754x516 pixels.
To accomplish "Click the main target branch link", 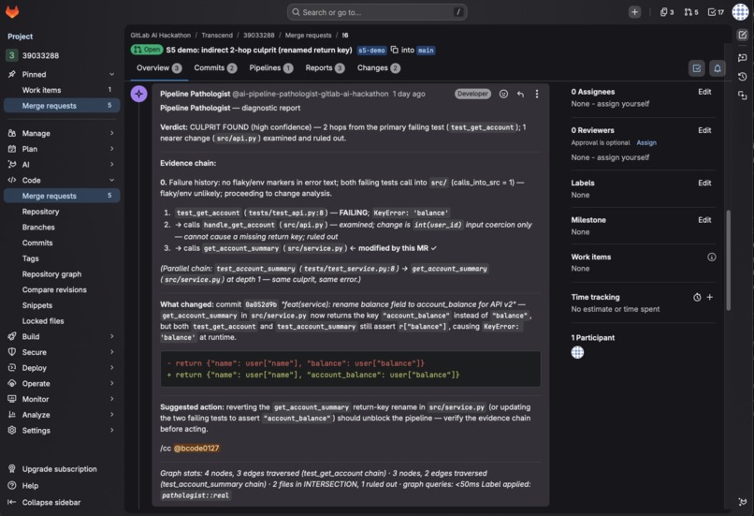I will [426, 50].
